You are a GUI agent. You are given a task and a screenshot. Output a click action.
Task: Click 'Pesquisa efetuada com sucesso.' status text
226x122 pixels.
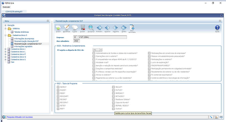pos(20,117)
